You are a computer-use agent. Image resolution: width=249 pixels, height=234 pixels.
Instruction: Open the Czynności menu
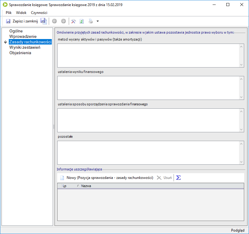39,13
